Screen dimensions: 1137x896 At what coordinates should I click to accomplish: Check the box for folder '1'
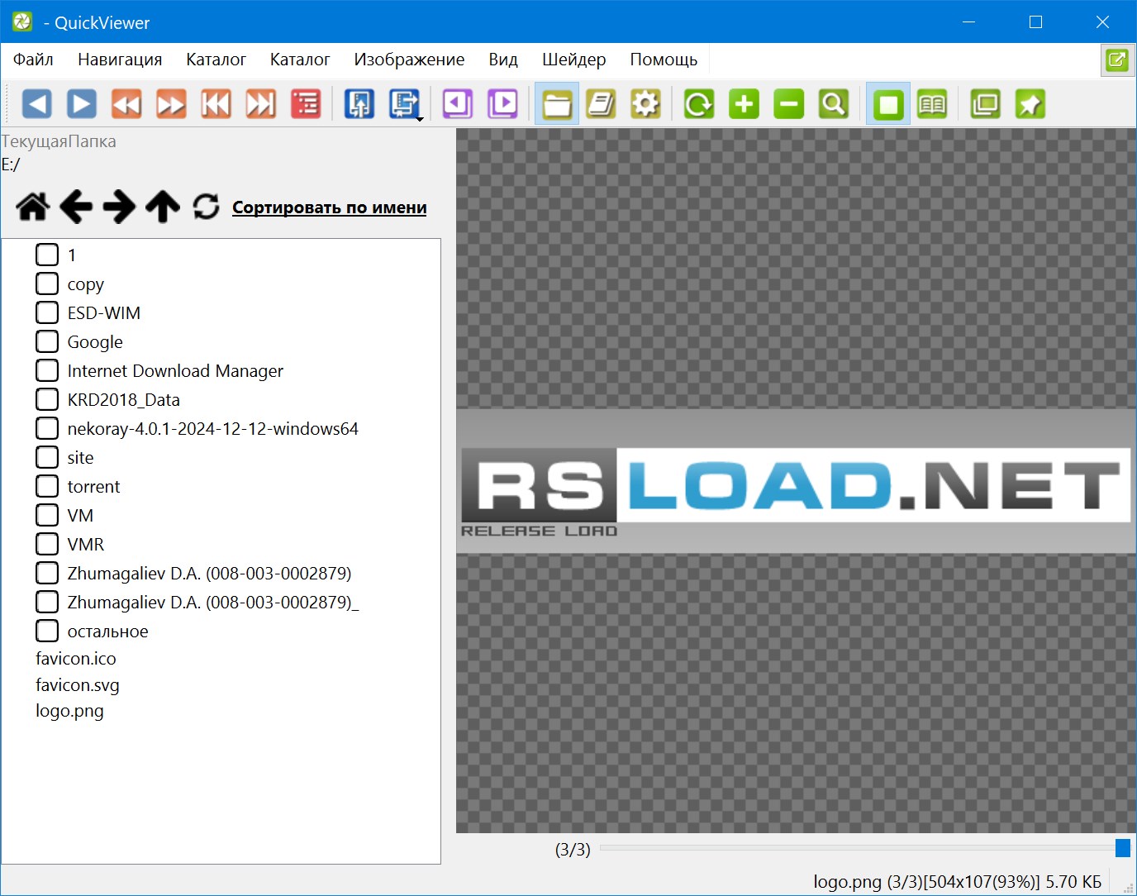pos(47,255)
